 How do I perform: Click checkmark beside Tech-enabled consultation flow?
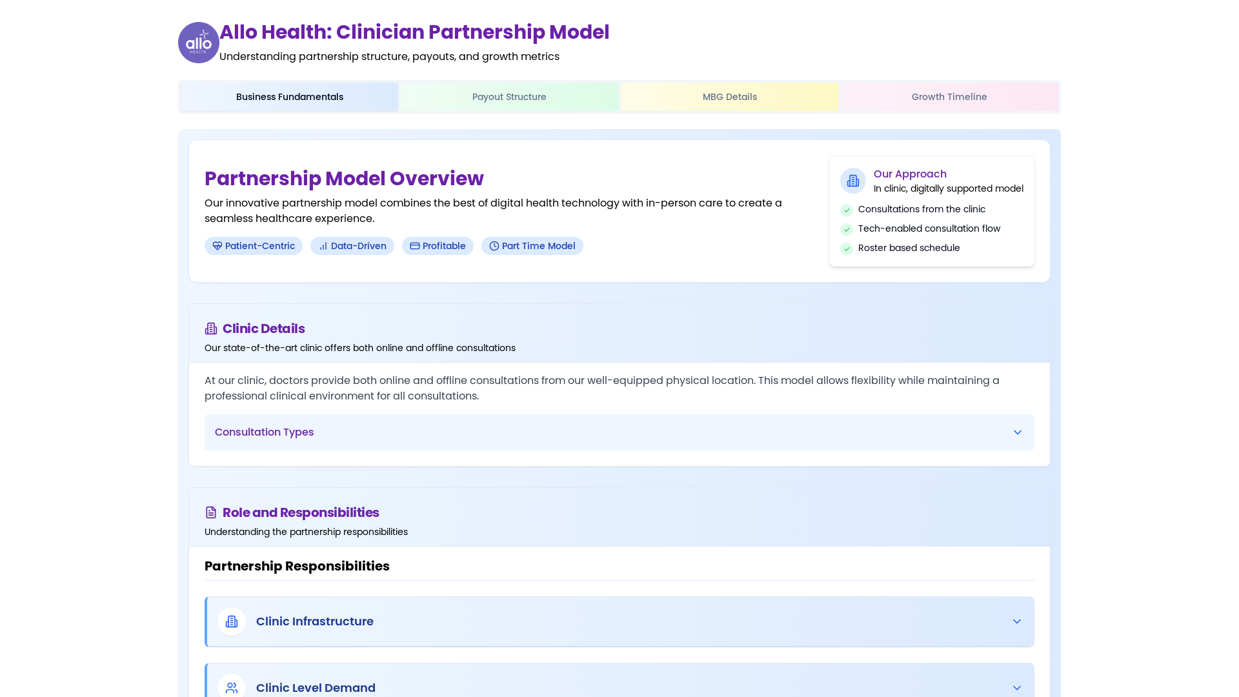pyautogui.click(x=847, y=229)
